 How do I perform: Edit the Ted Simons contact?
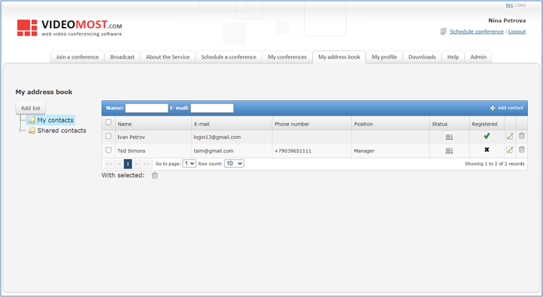click(509, 150)
